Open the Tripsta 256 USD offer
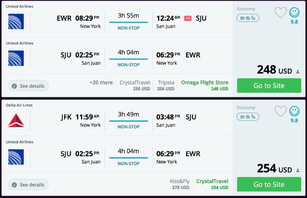The width and height of the screenshot is (307, 198). 166,85
